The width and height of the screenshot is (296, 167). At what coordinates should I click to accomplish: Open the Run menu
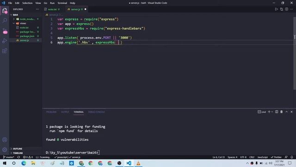pyautogui.click(x=52, y=3)
